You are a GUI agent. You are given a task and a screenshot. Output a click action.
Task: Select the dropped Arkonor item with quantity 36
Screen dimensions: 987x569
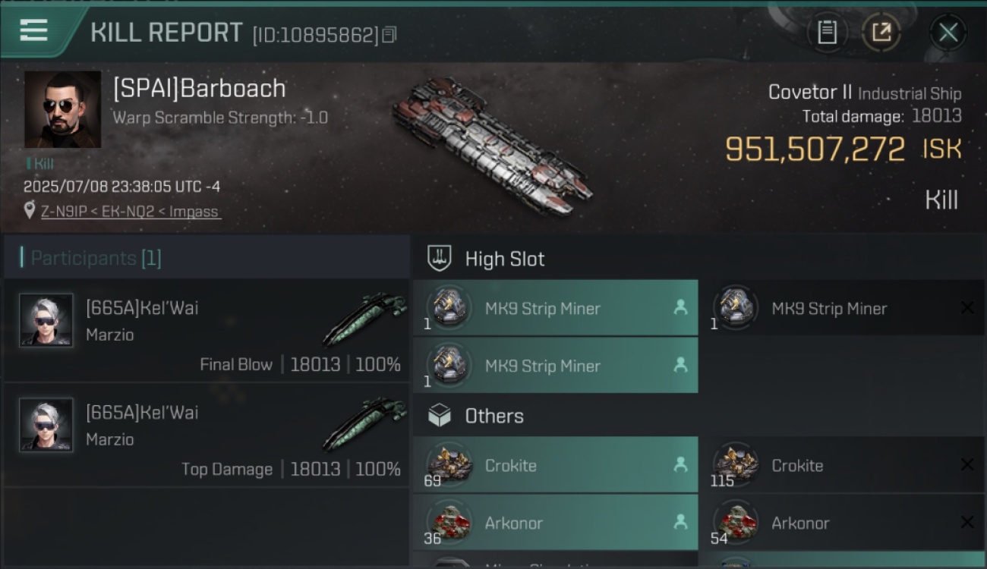click(x=555, y=522)
